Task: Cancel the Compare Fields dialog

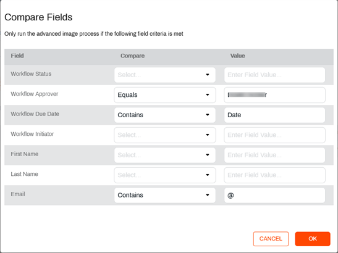Action: pos(271,239)
